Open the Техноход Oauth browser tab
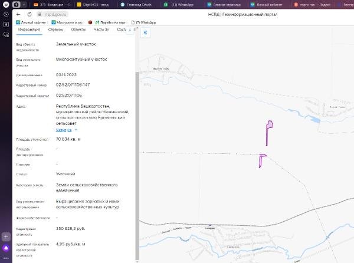This screenshot has width=354, height=263. [136, 5]
